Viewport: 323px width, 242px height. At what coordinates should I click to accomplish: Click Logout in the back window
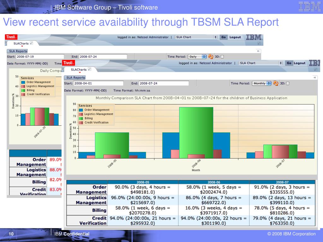[235, 37]
